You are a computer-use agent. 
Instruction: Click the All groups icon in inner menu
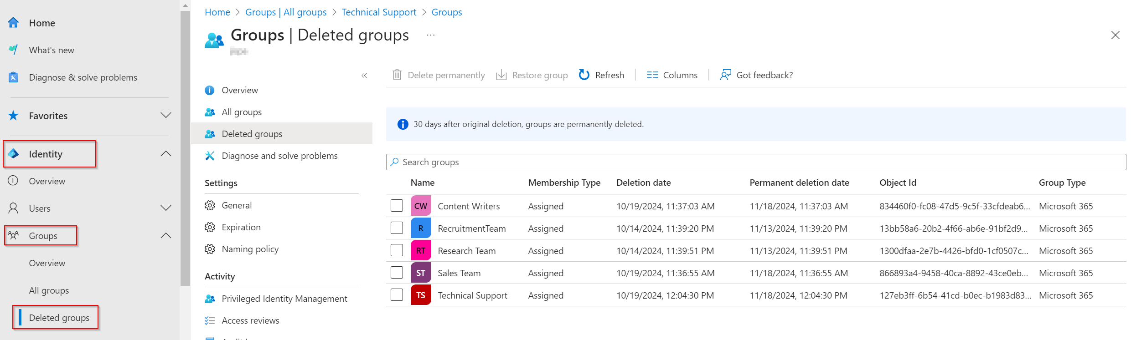click(x=210, y=112)
